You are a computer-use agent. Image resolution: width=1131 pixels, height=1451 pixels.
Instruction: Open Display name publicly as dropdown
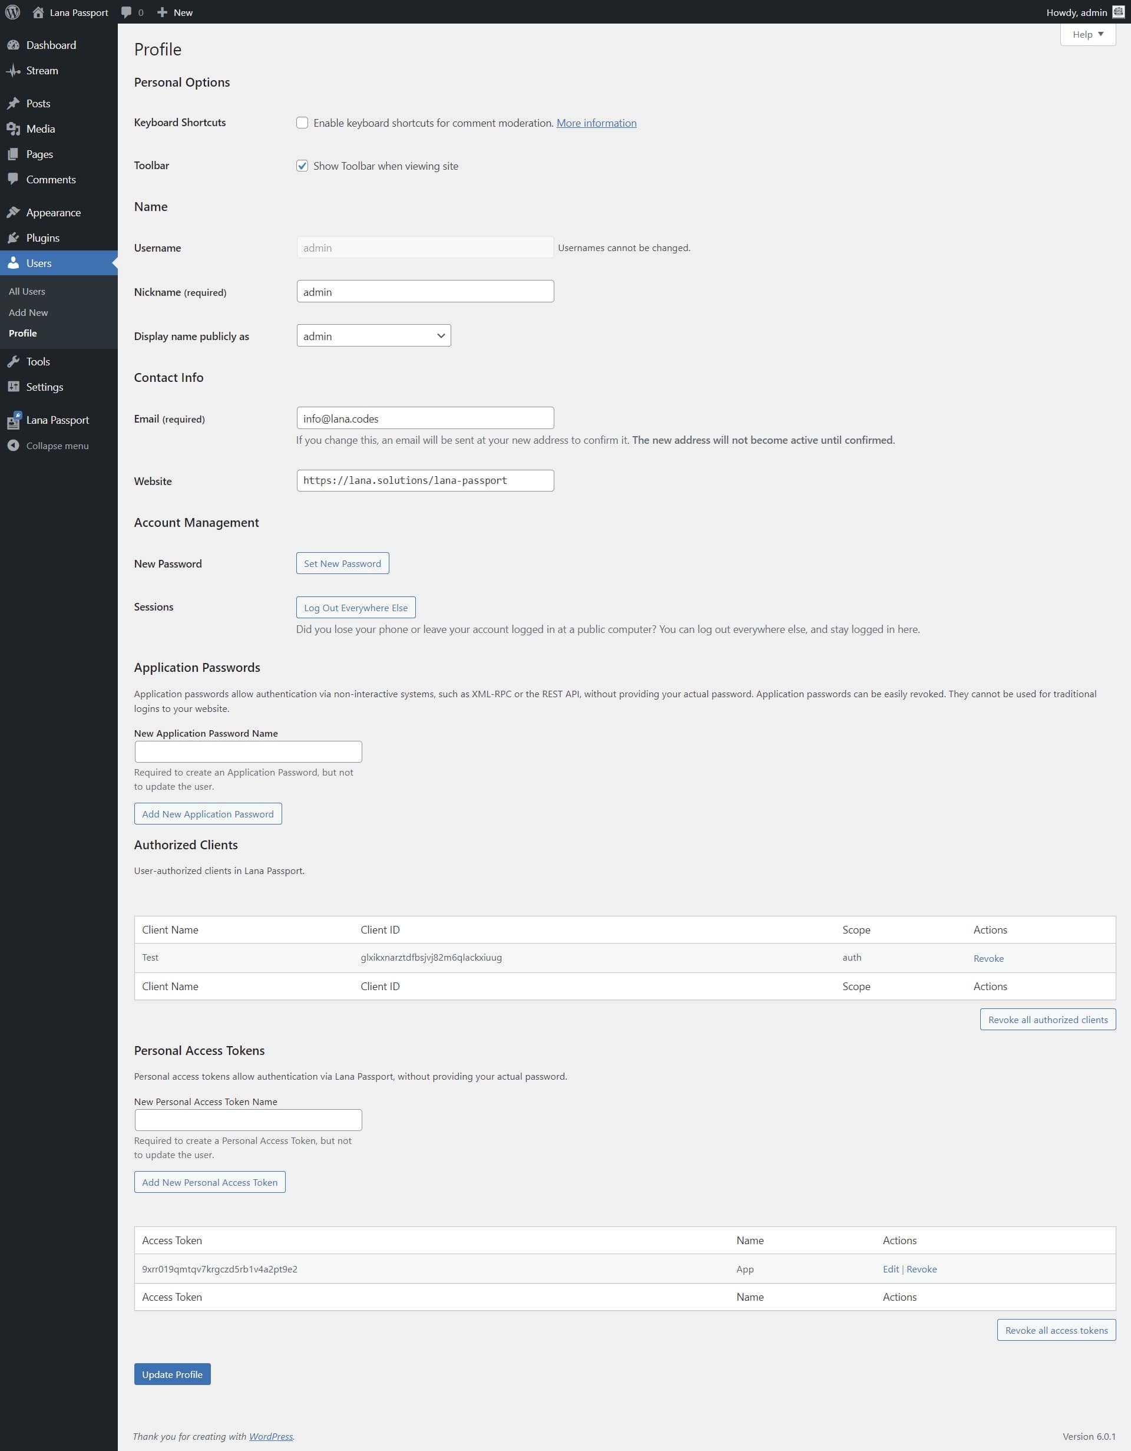pyautogui.click(x=373, y=336)
